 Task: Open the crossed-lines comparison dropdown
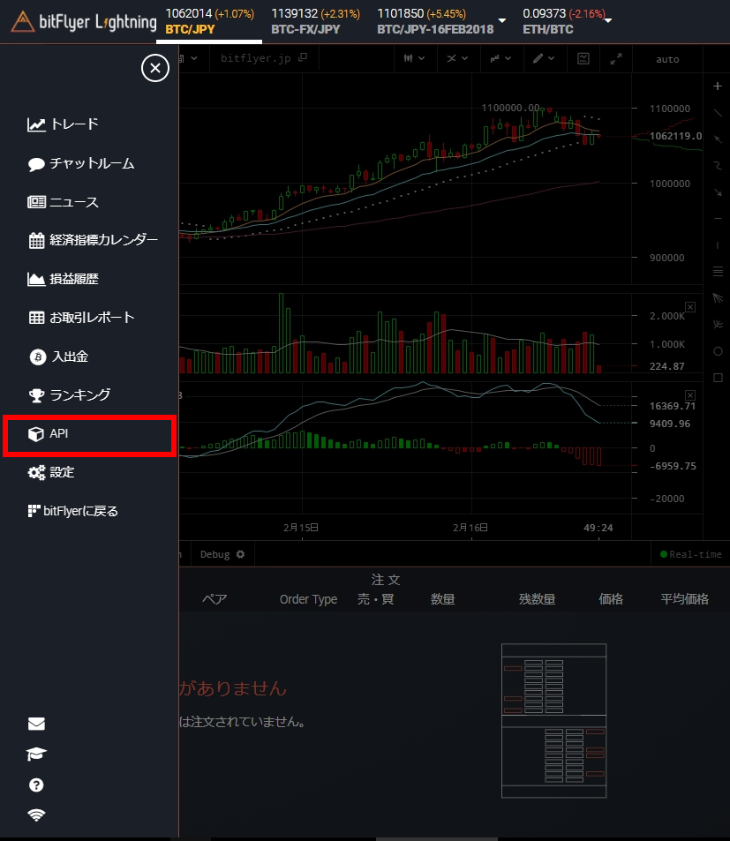tap(457, 58)
